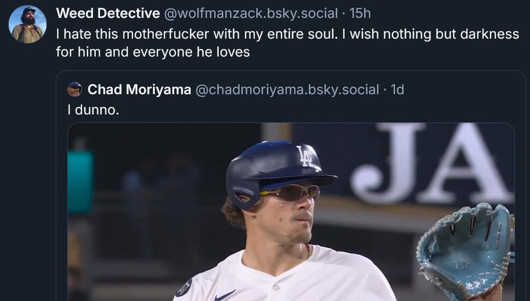Click the Weed Detective display name

[108, 13]
